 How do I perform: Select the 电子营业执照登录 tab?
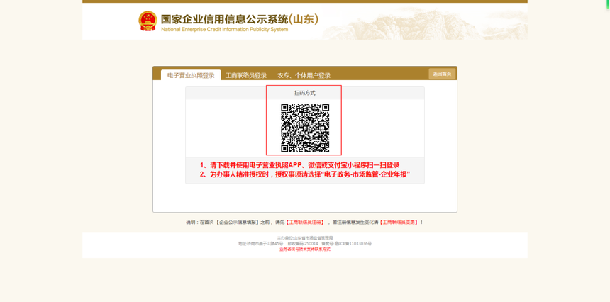click(x=191, y=75)
